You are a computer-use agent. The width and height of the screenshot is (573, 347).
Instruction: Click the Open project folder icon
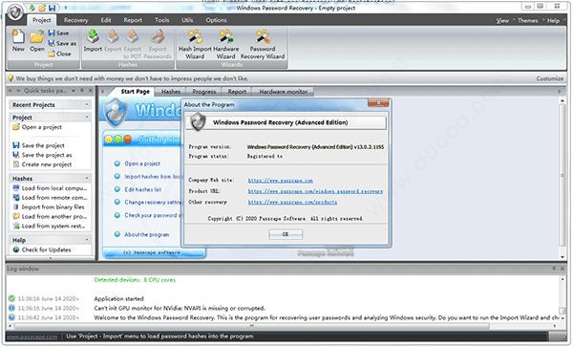[x=37, y=40]
